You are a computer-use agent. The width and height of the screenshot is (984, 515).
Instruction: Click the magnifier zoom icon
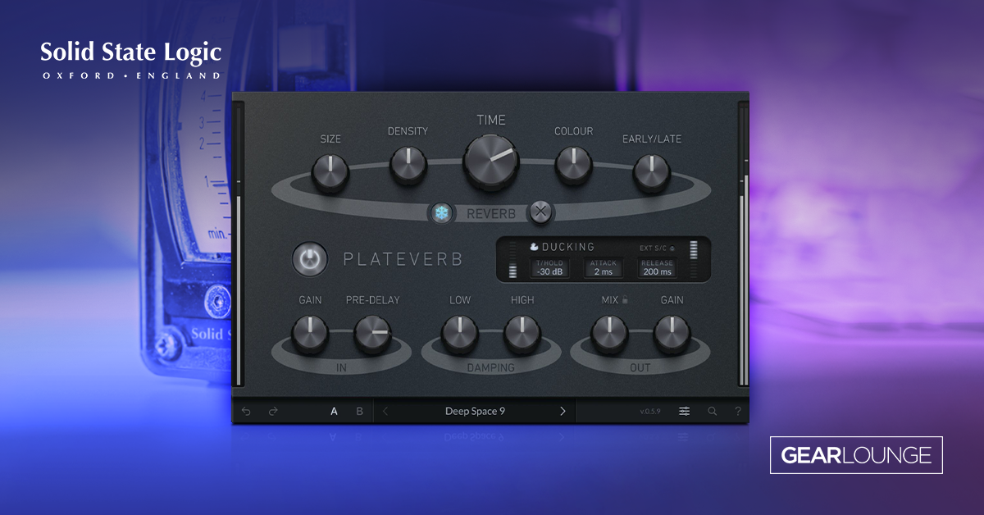click(x=713, y=411)
